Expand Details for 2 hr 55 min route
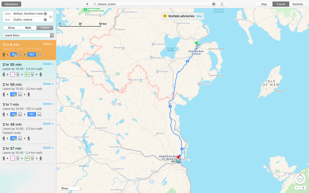Image resolution: width=309 pixels, height=193 pixels. click(x=48, y=64)
